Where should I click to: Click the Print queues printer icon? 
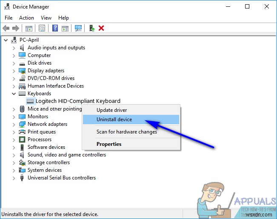coord(22,132)
